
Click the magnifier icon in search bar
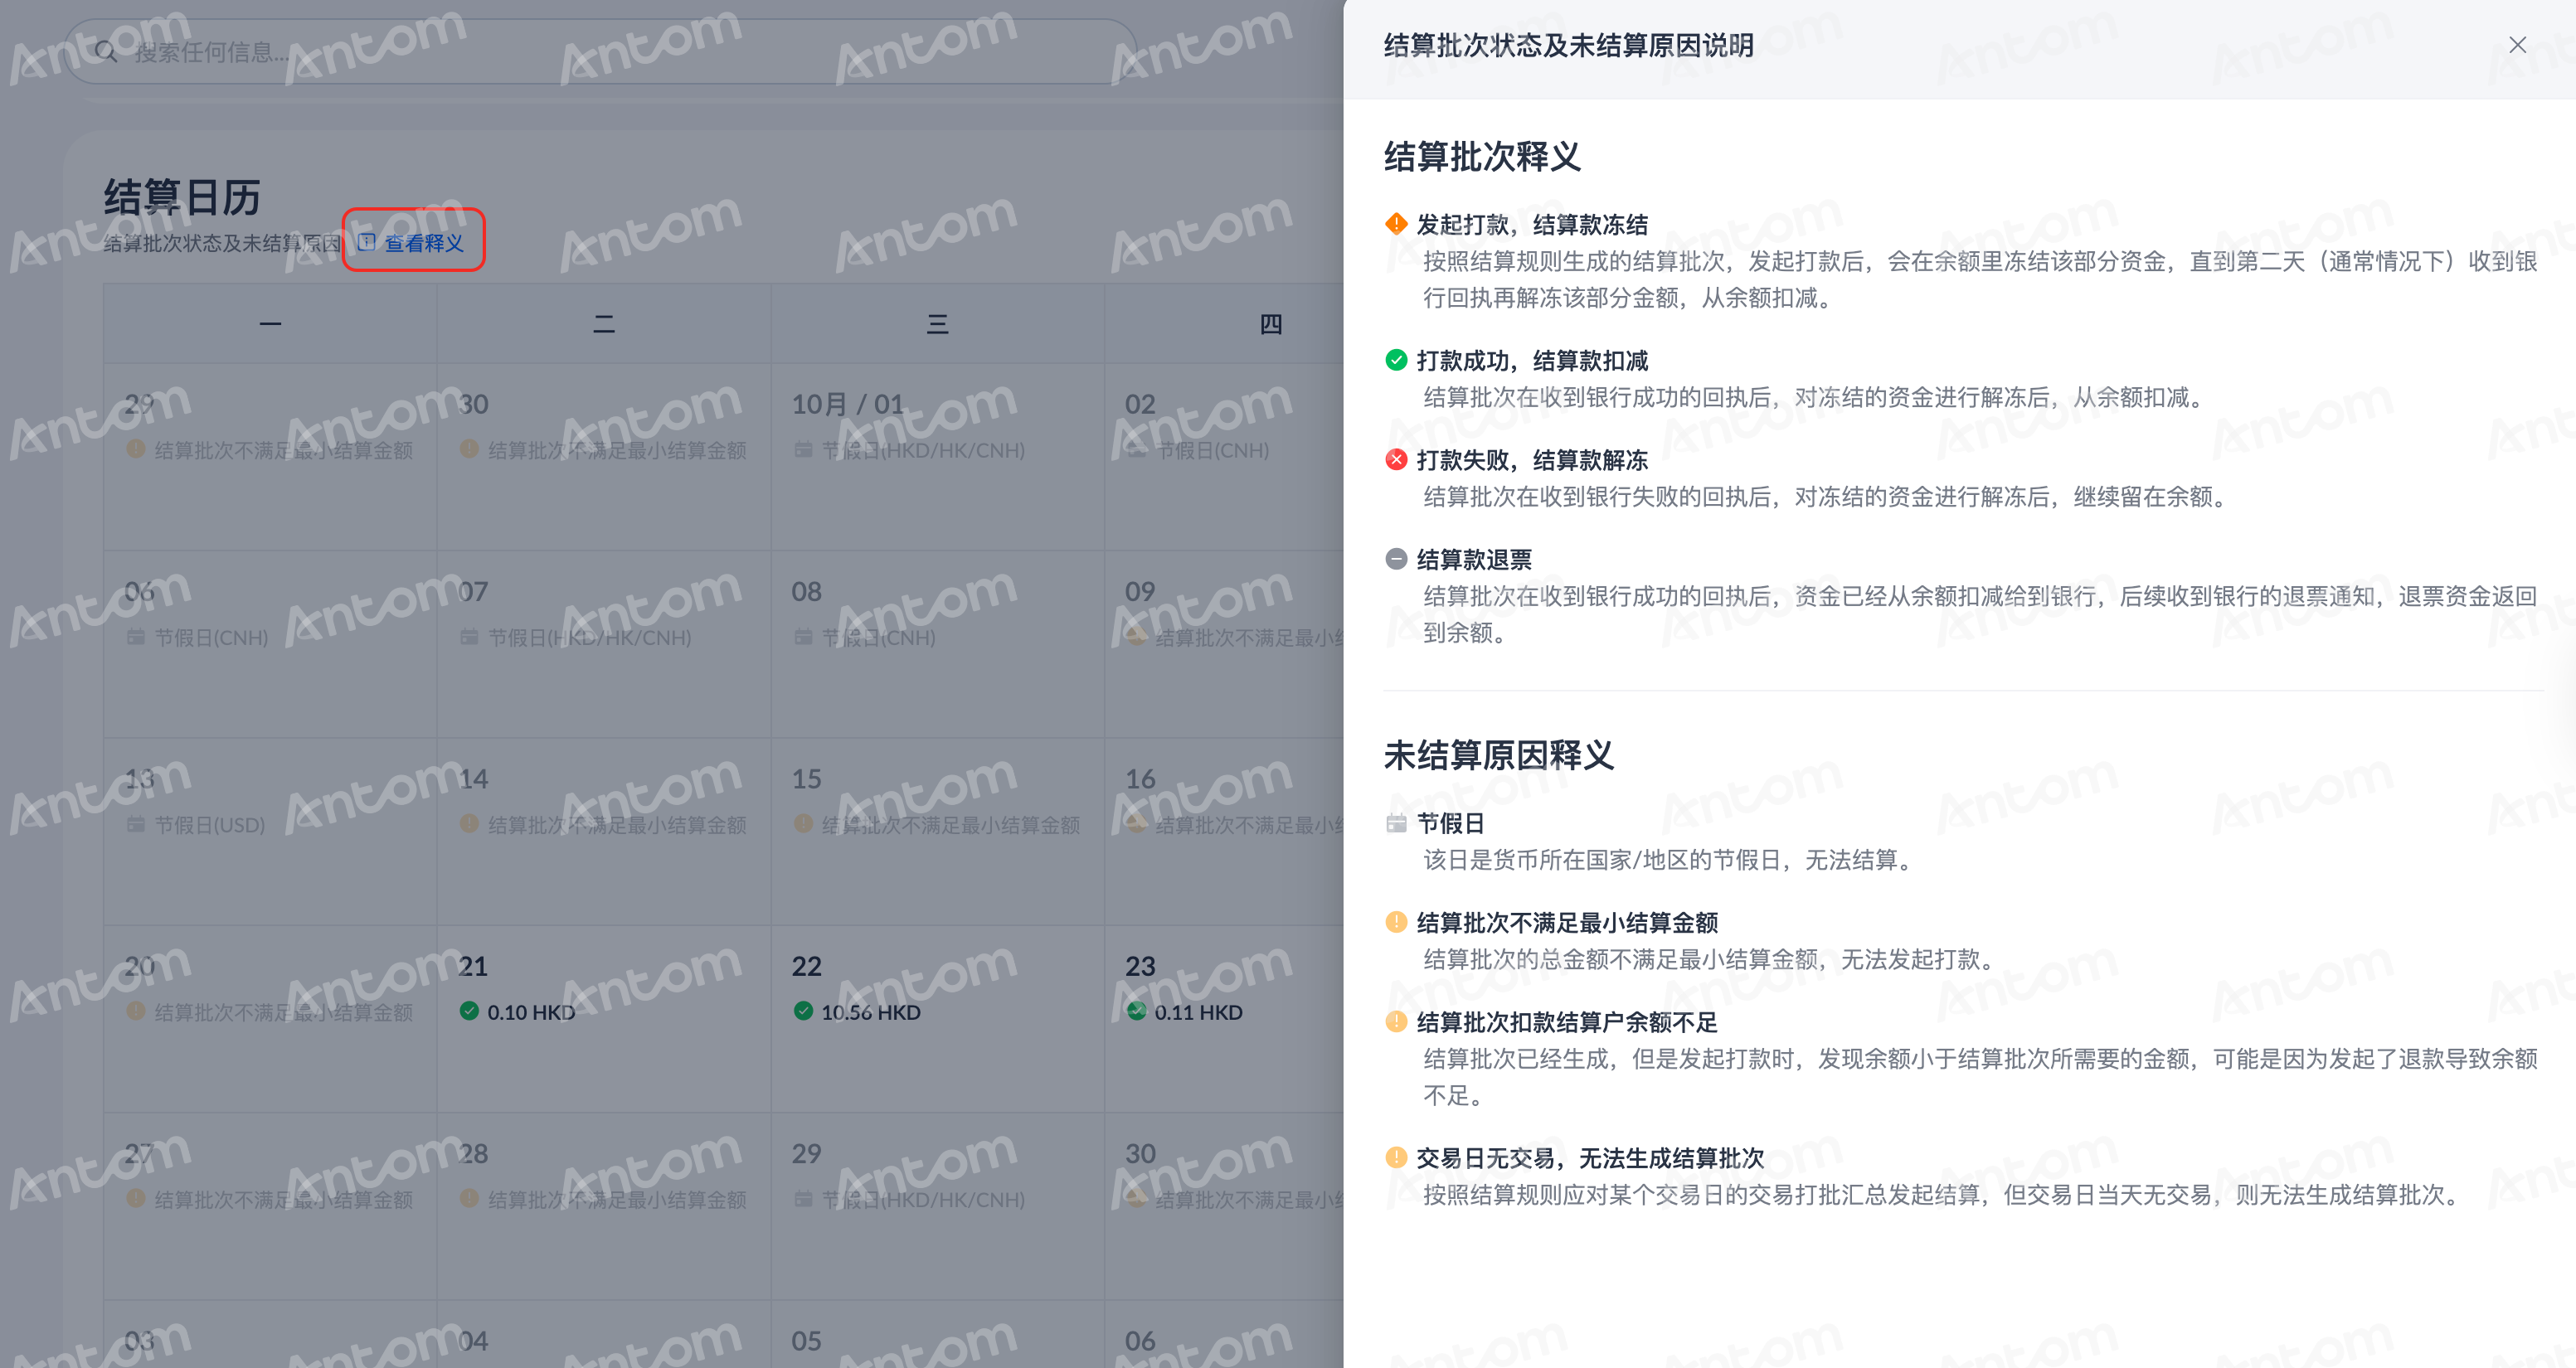point(106,52)
